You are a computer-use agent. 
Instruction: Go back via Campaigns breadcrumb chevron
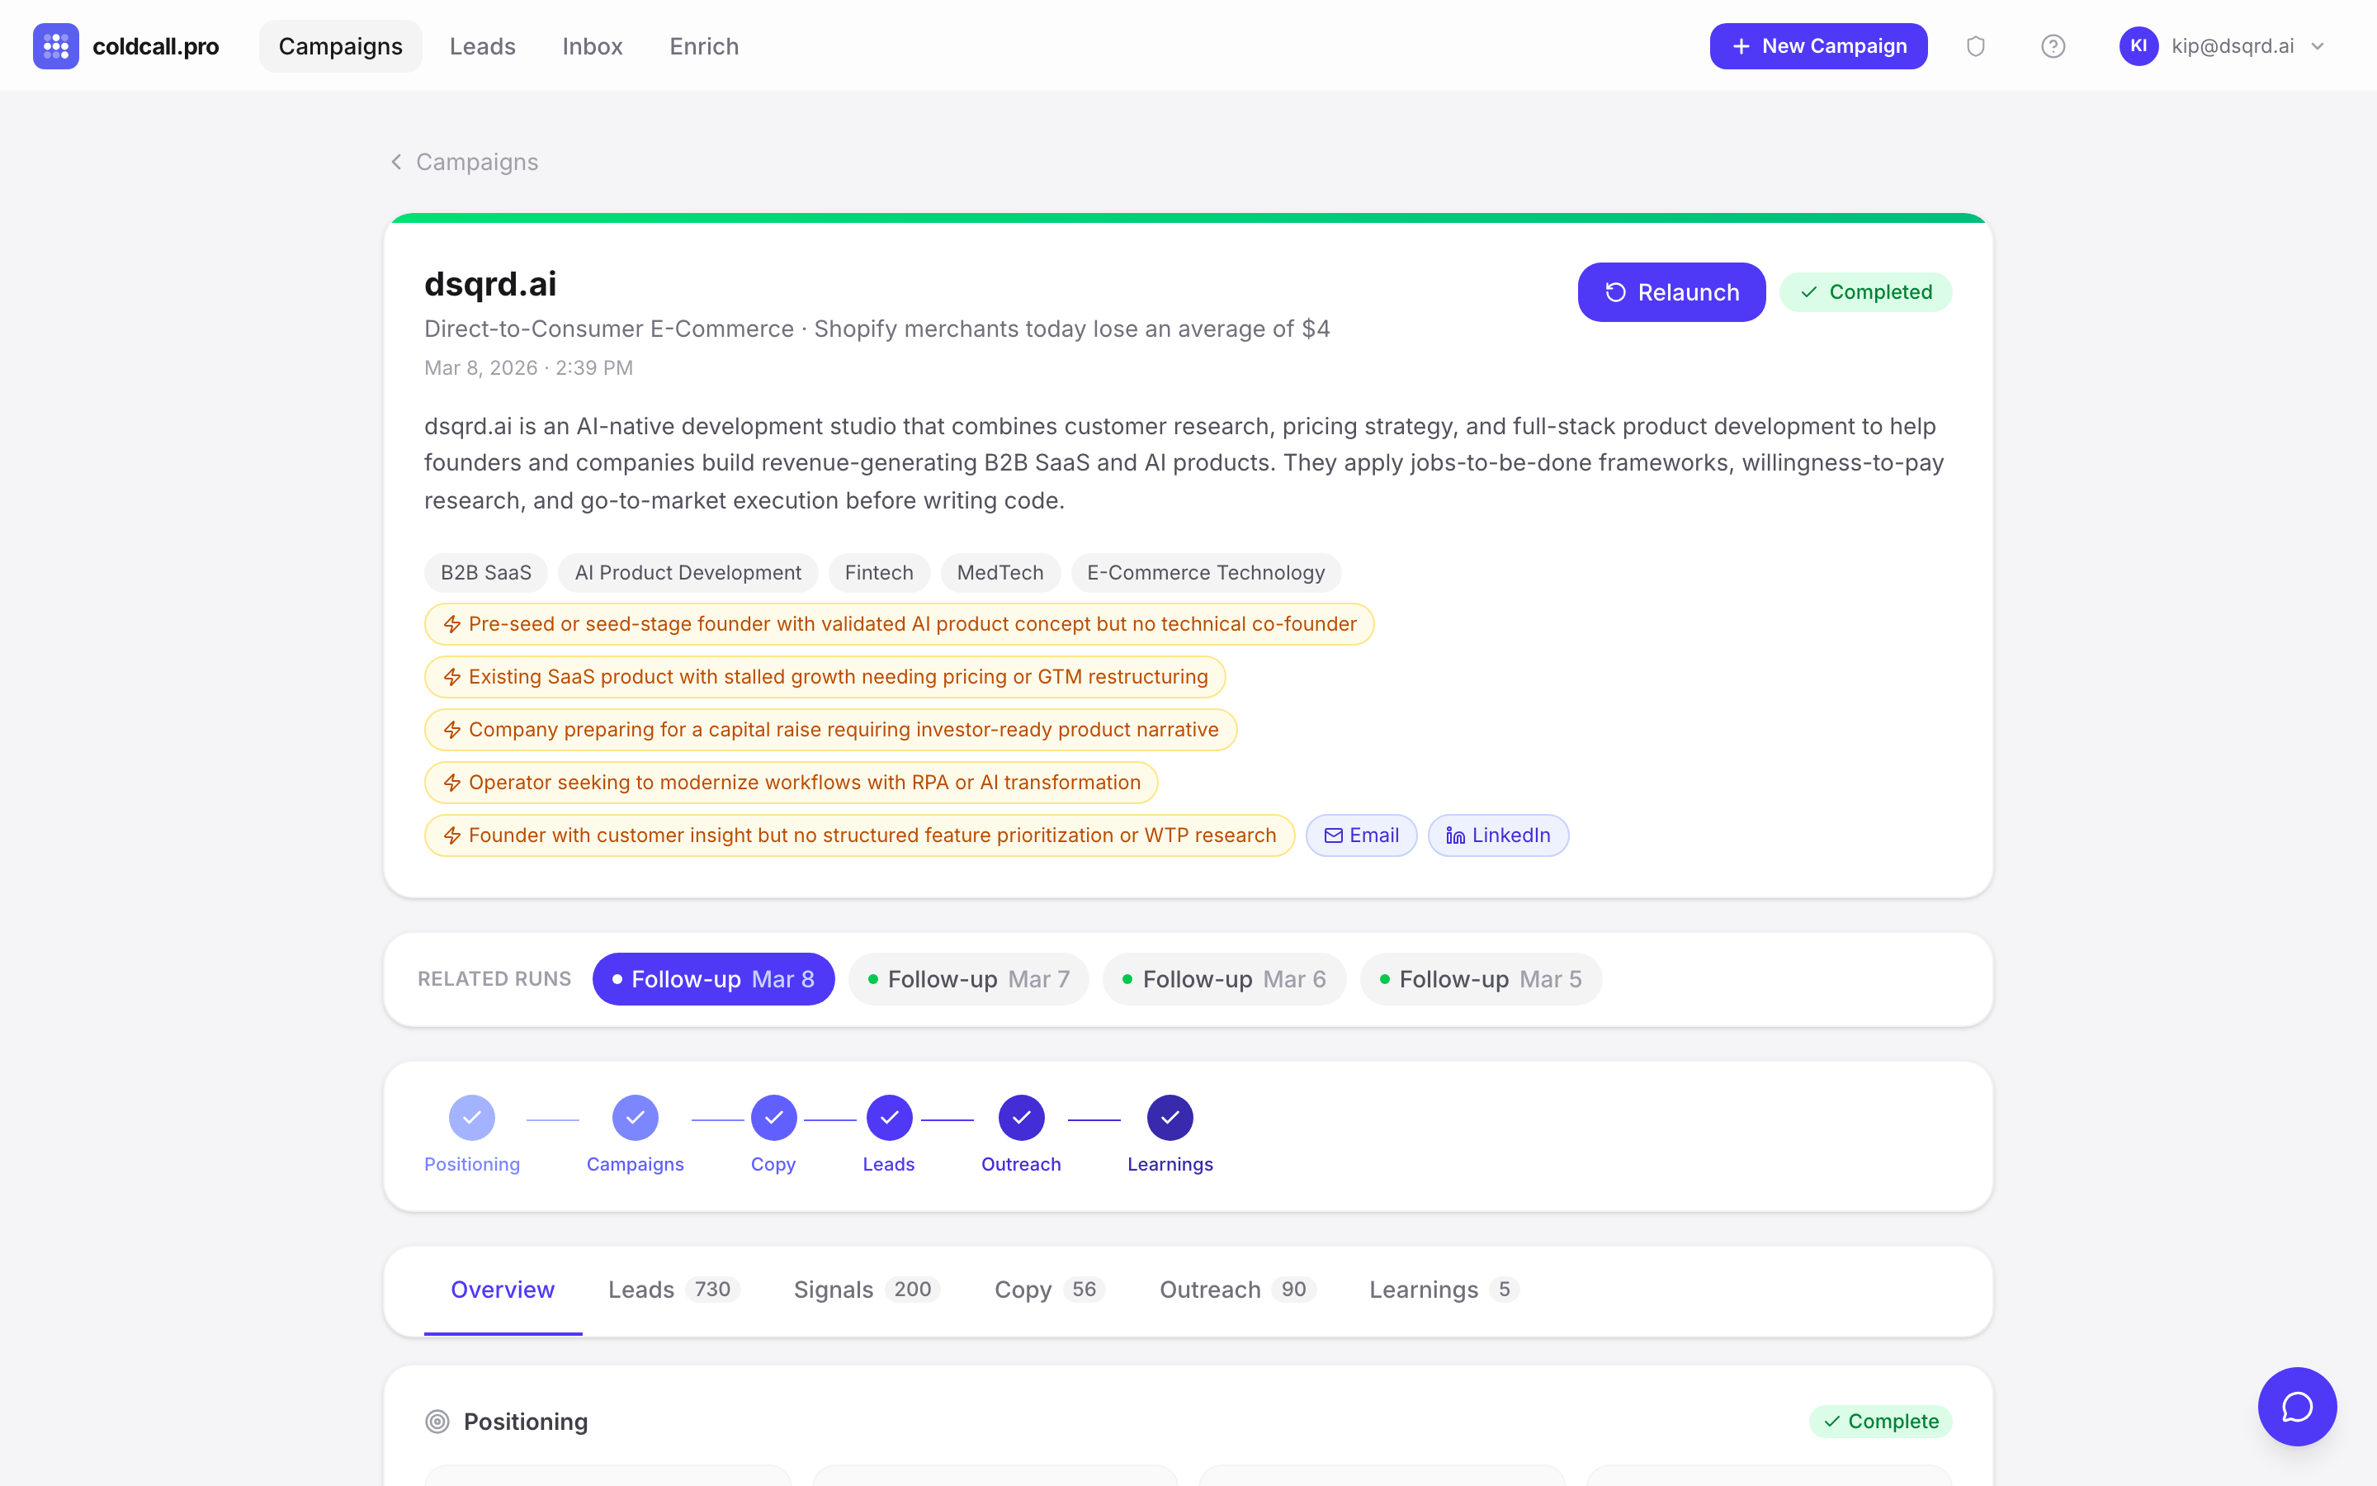[397, 161]
